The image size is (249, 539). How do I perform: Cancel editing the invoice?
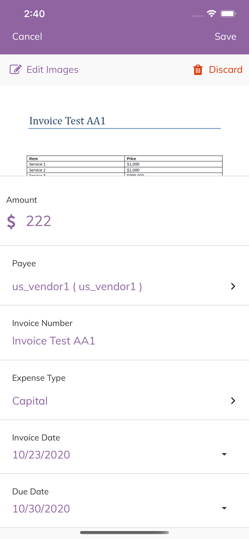coord(27,36)
